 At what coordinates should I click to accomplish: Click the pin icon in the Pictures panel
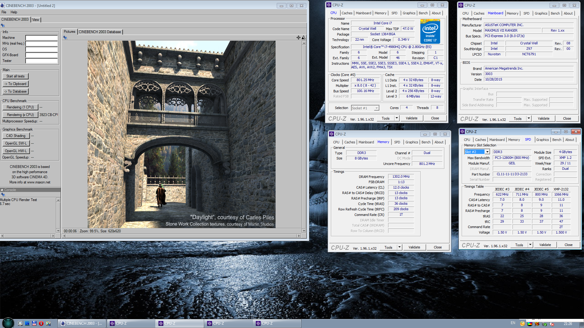(65, 38)
